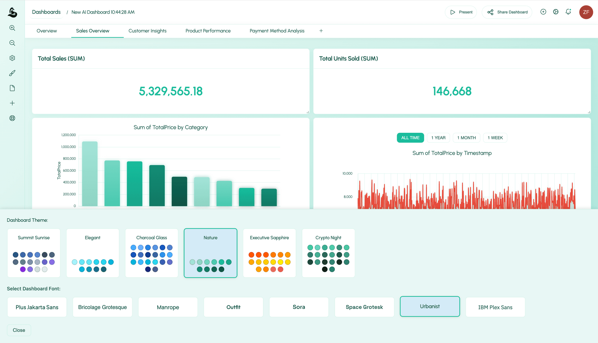Image resolution: width=598 pixels, height=343 pixels.
Task: Select 1 WEEK range filter
Action: (x=495, y=138)
